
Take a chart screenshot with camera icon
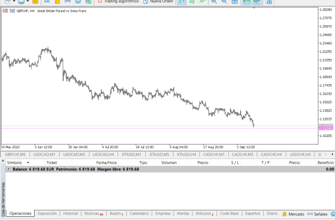pyautogui.click(x=269, y=2)
